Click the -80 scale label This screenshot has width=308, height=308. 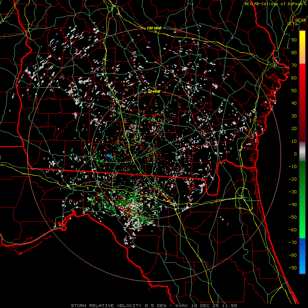pos(293,255)
